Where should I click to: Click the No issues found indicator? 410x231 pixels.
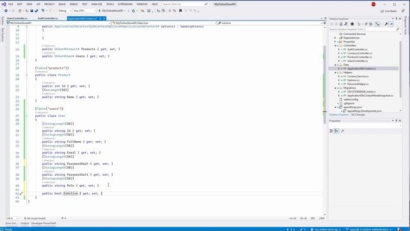[35, 218]
